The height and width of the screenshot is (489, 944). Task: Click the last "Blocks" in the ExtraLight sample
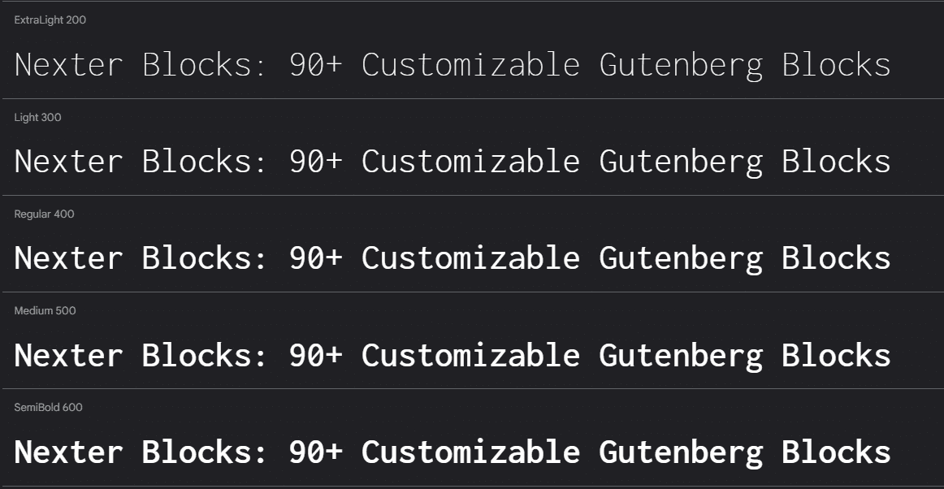836,65
